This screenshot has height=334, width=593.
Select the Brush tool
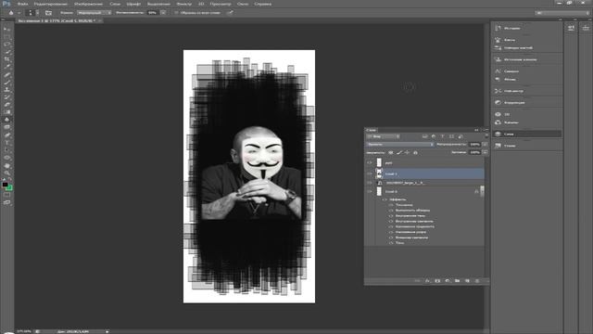click(6, 83)
